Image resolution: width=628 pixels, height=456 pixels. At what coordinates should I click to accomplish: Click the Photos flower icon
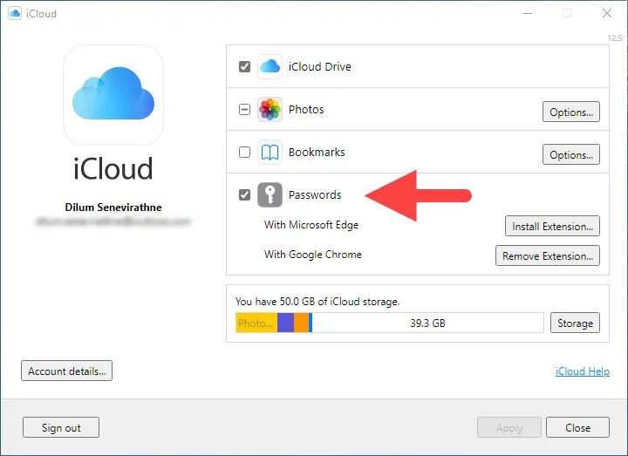[270, 109]
